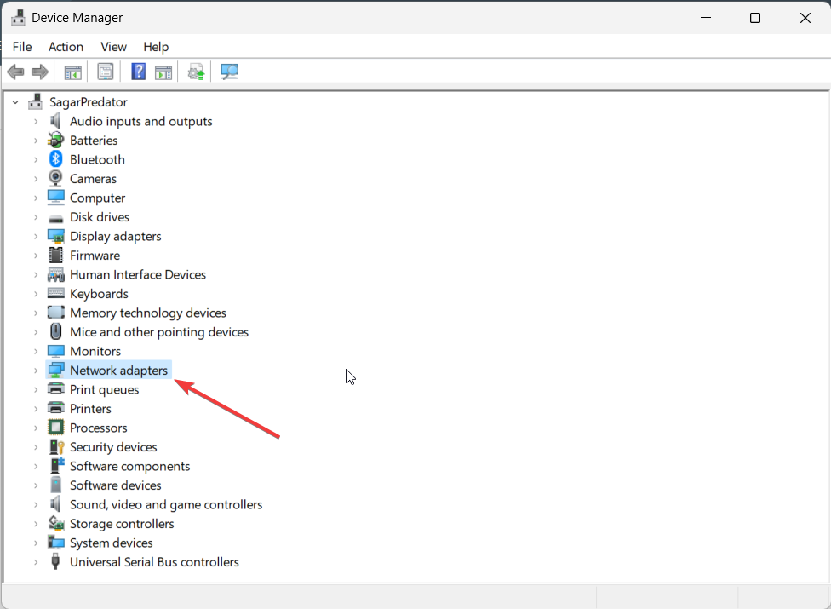This screenshot has height=609, width=831.
Task: Open the Help menu
Action: coord(156,47)
